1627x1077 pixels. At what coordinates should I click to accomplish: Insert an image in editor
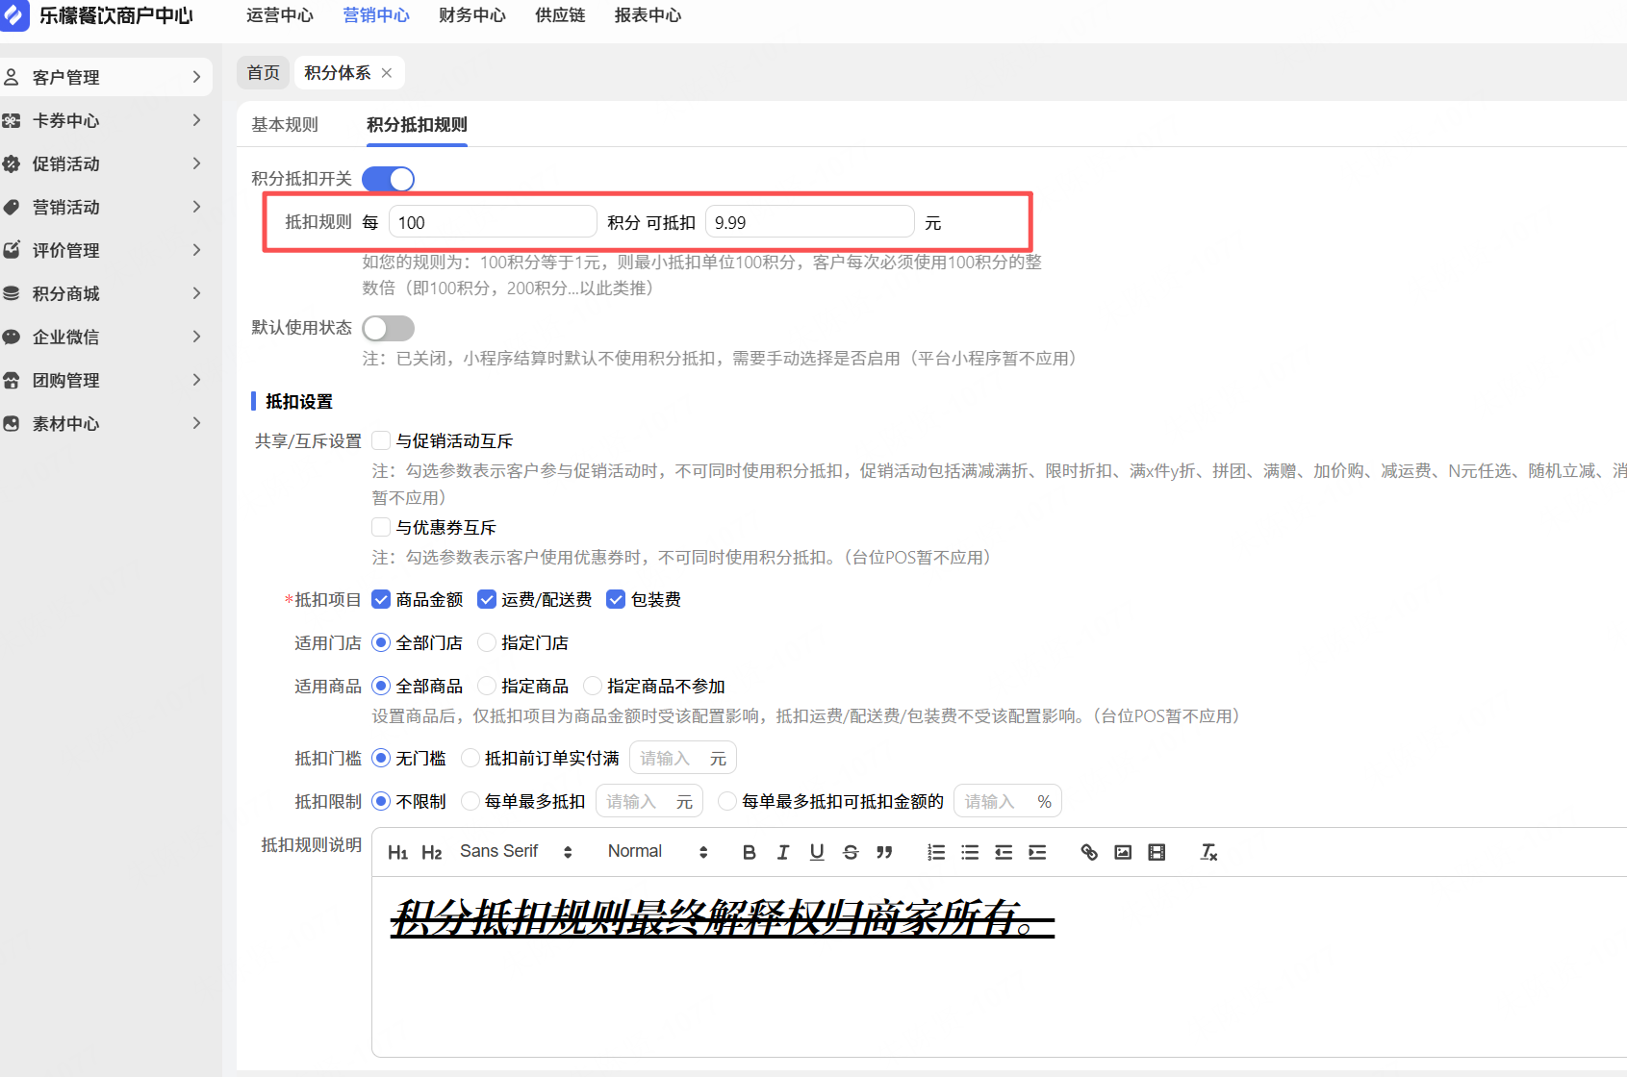point(1123,852)
